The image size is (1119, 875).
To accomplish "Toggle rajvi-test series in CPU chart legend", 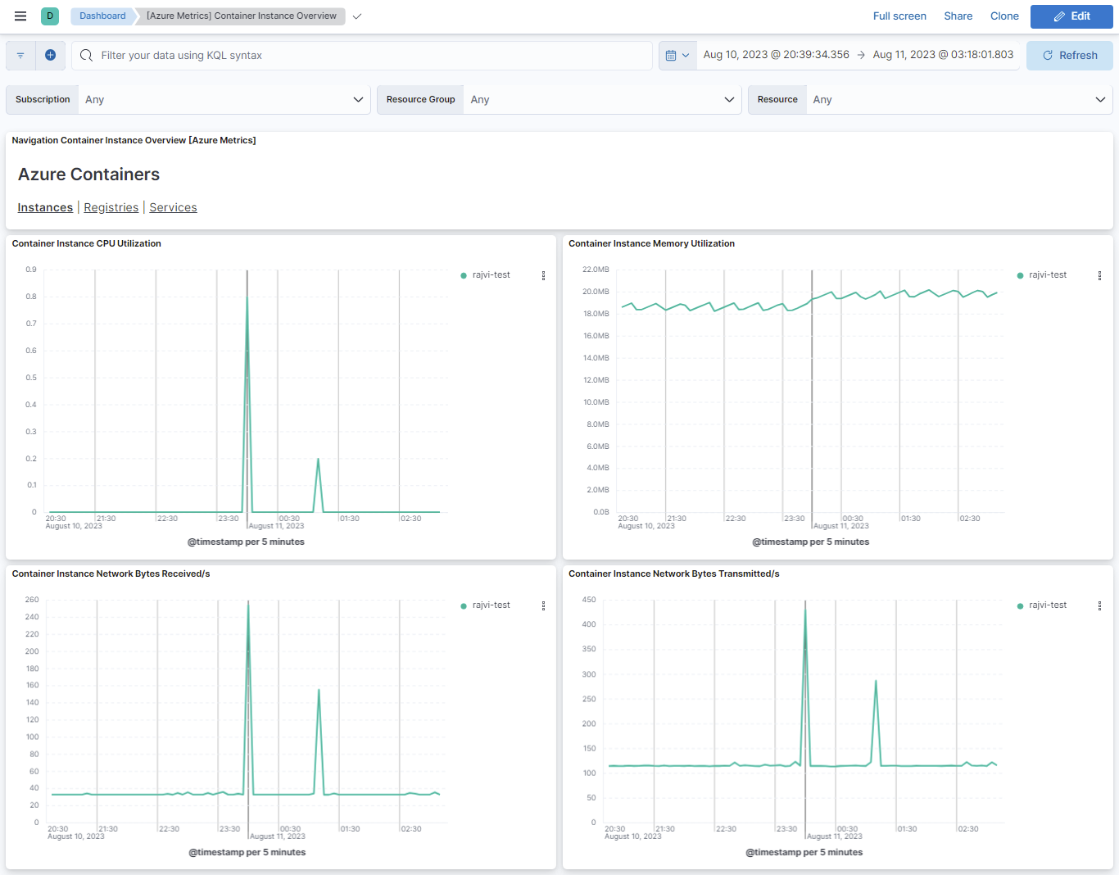I will coord(491,275).
